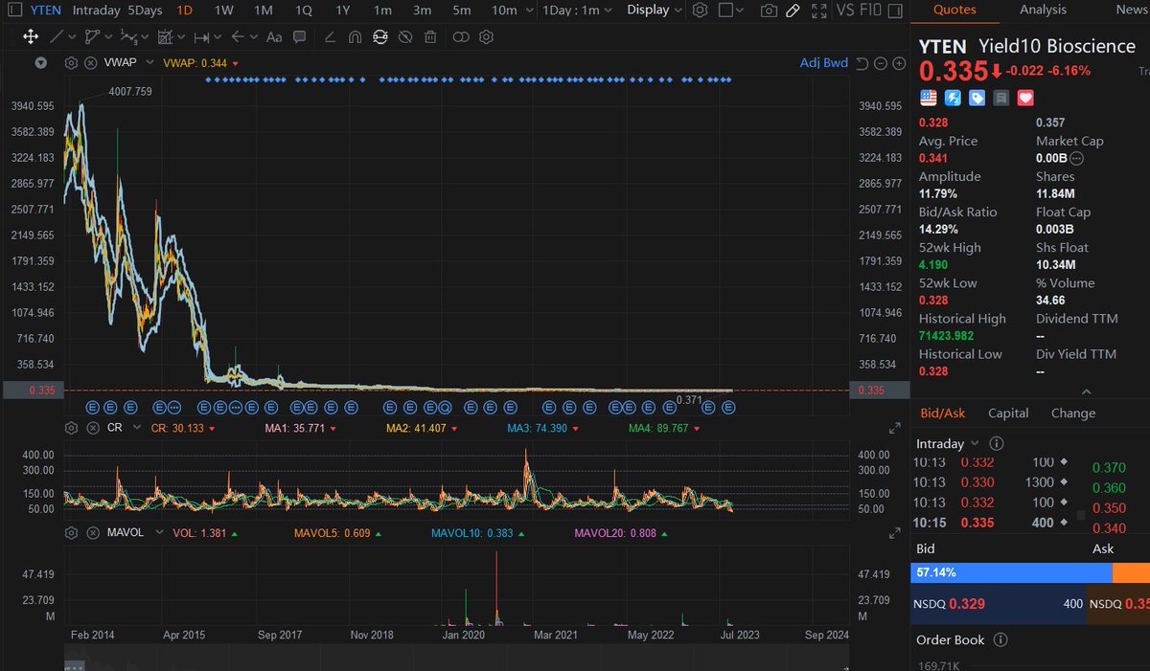The height and width of the screenshot is (671, 1150).
Task: Enter fullscreen chart mode
Action: 818,11
